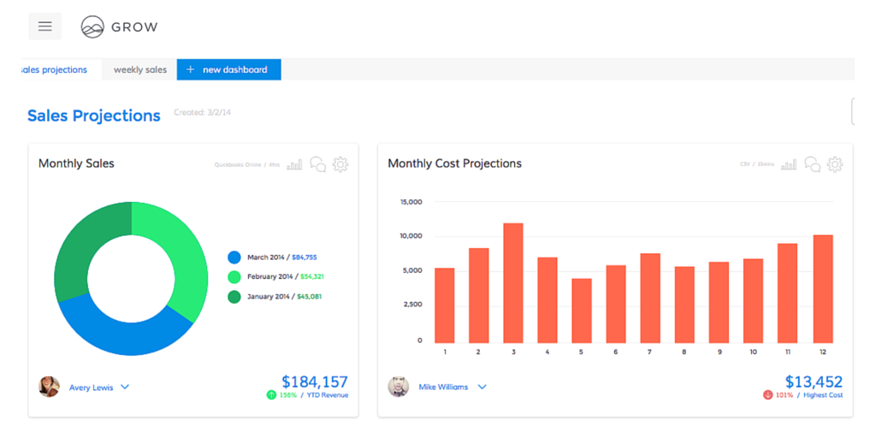Screen dimensions: 876x438
Task: Click Avery Lewis profile avatar
Action: point(50,387)
